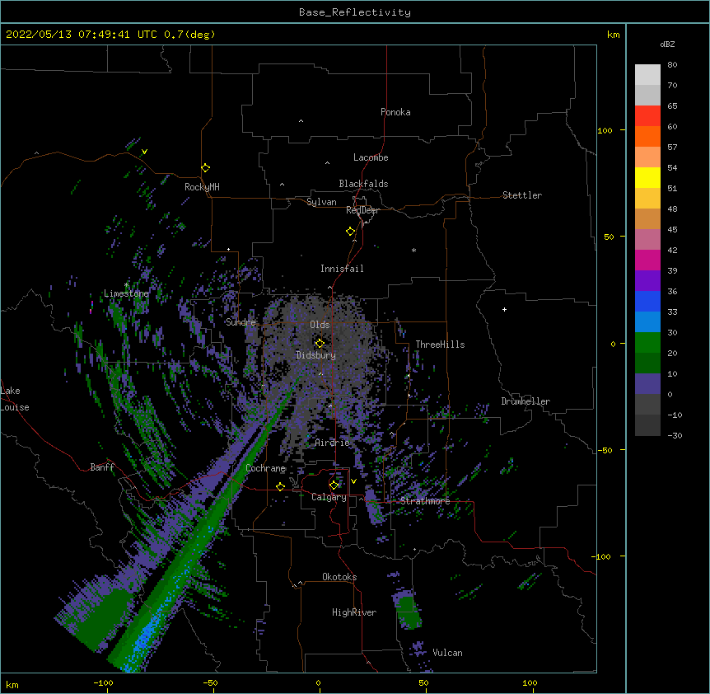Click the Didsbury city label
This screenshot has width=710, height=694.
point(315,355)
